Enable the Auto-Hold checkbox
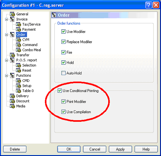This screenshot has height=156, width=161. click(x=63, y=73)
